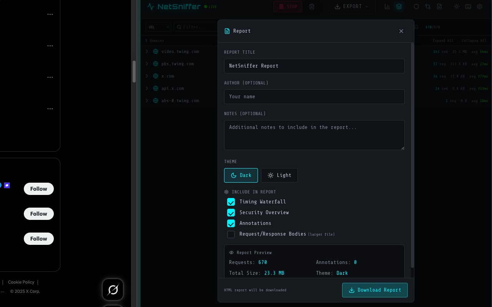Click the 'Theme: Dark' preview value
Image resolution: width=492 pixels, height=307 pixels.
pos(332,273)
